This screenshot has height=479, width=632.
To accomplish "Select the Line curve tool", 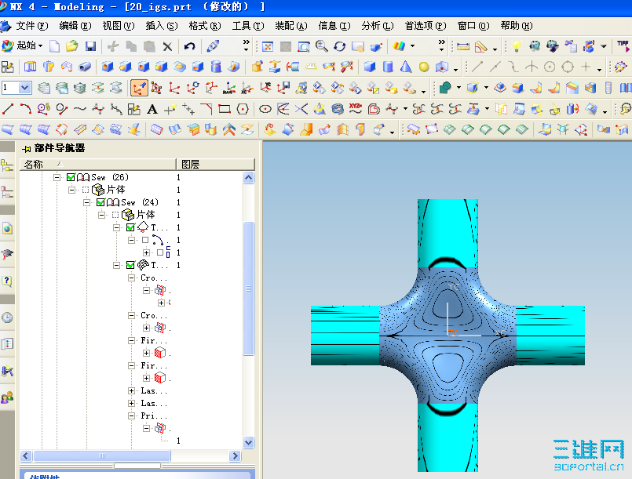I will click(x=8, y=109).
